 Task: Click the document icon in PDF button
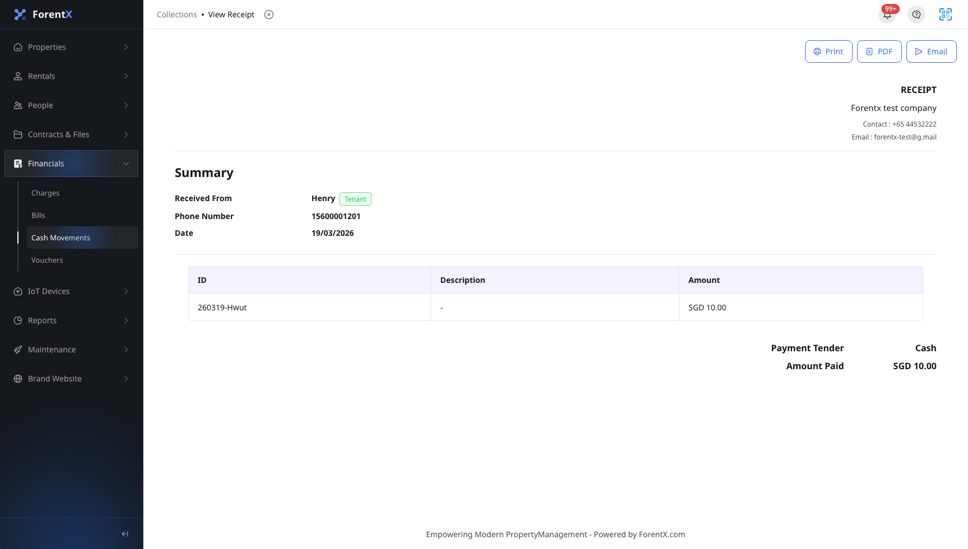pyautogui.click(x=869, y=52)
